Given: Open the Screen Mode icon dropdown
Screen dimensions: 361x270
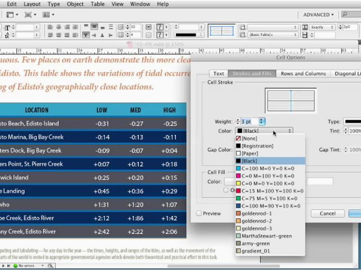Looking at the screenshot, I should 30,15.
